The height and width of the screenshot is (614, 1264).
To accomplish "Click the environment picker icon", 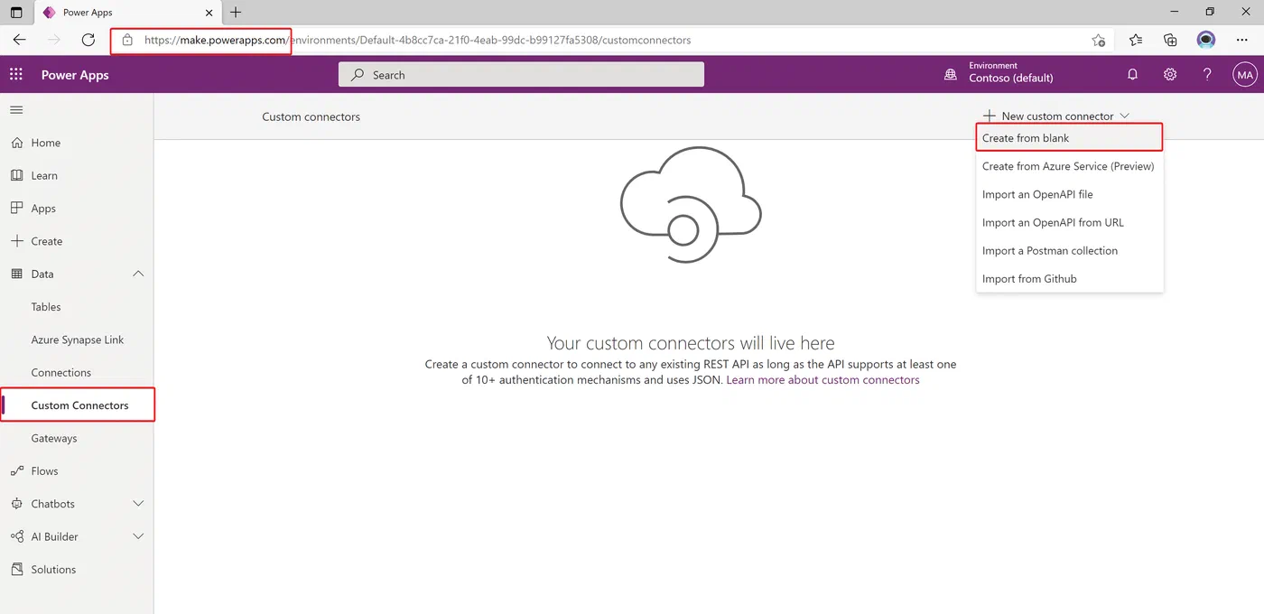I will (x=950, y=75).
